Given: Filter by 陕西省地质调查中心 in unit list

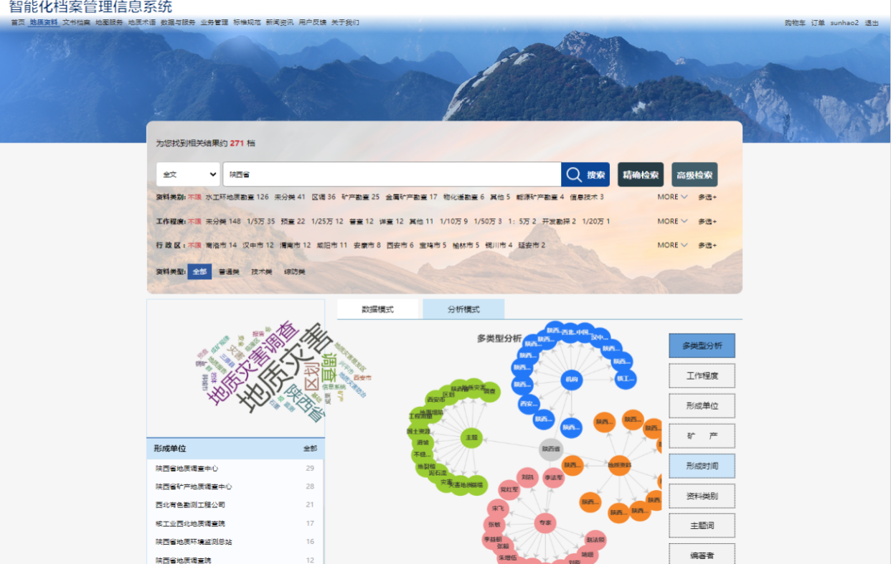Looking at the screenshot, I should coord(187,469).
